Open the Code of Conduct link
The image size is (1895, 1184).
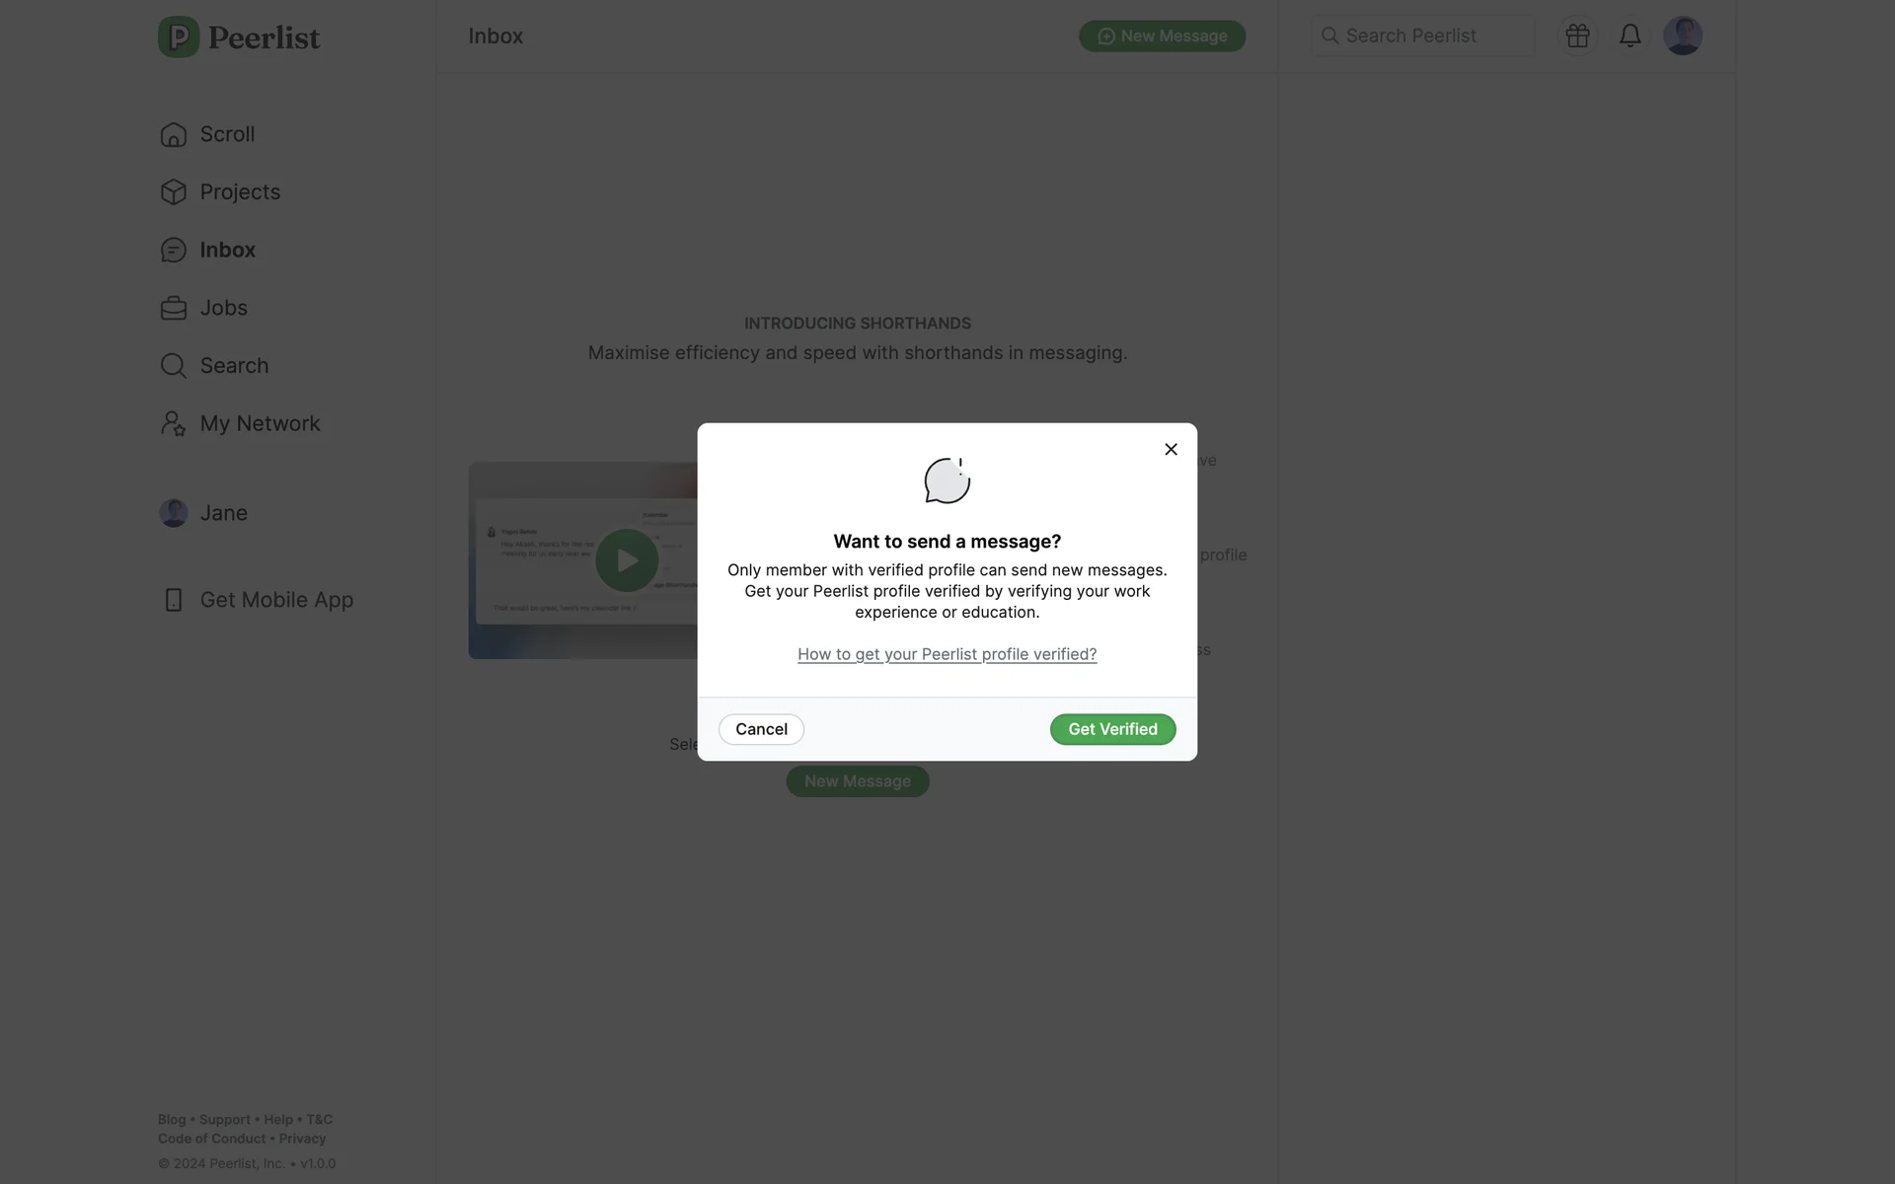coord(211,1139)
